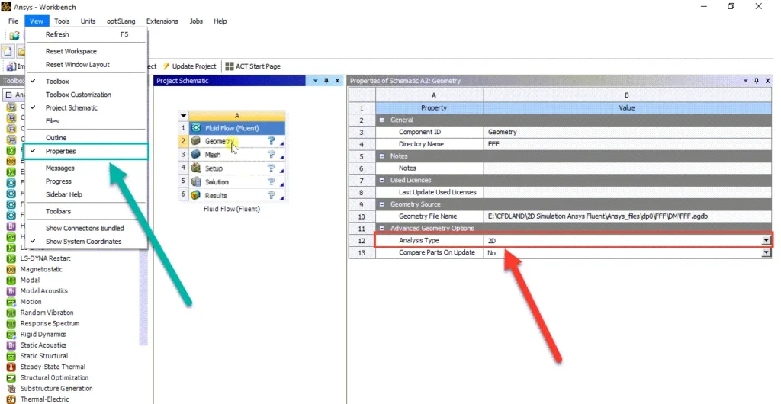Screen dimensions: 781x404
Task: Select the Substructure Generation icon
Action: tap(11, 389)
